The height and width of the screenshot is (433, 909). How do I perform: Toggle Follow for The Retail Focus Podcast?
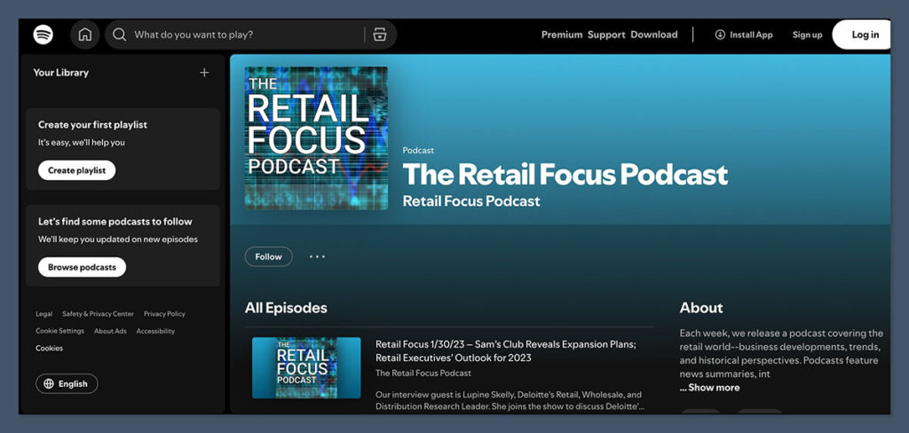click(x=268, y=256)
